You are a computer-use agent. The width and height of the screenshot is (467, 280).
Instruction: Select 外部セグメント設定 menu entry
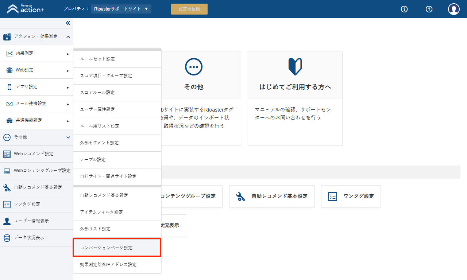[x=117, y=143]
